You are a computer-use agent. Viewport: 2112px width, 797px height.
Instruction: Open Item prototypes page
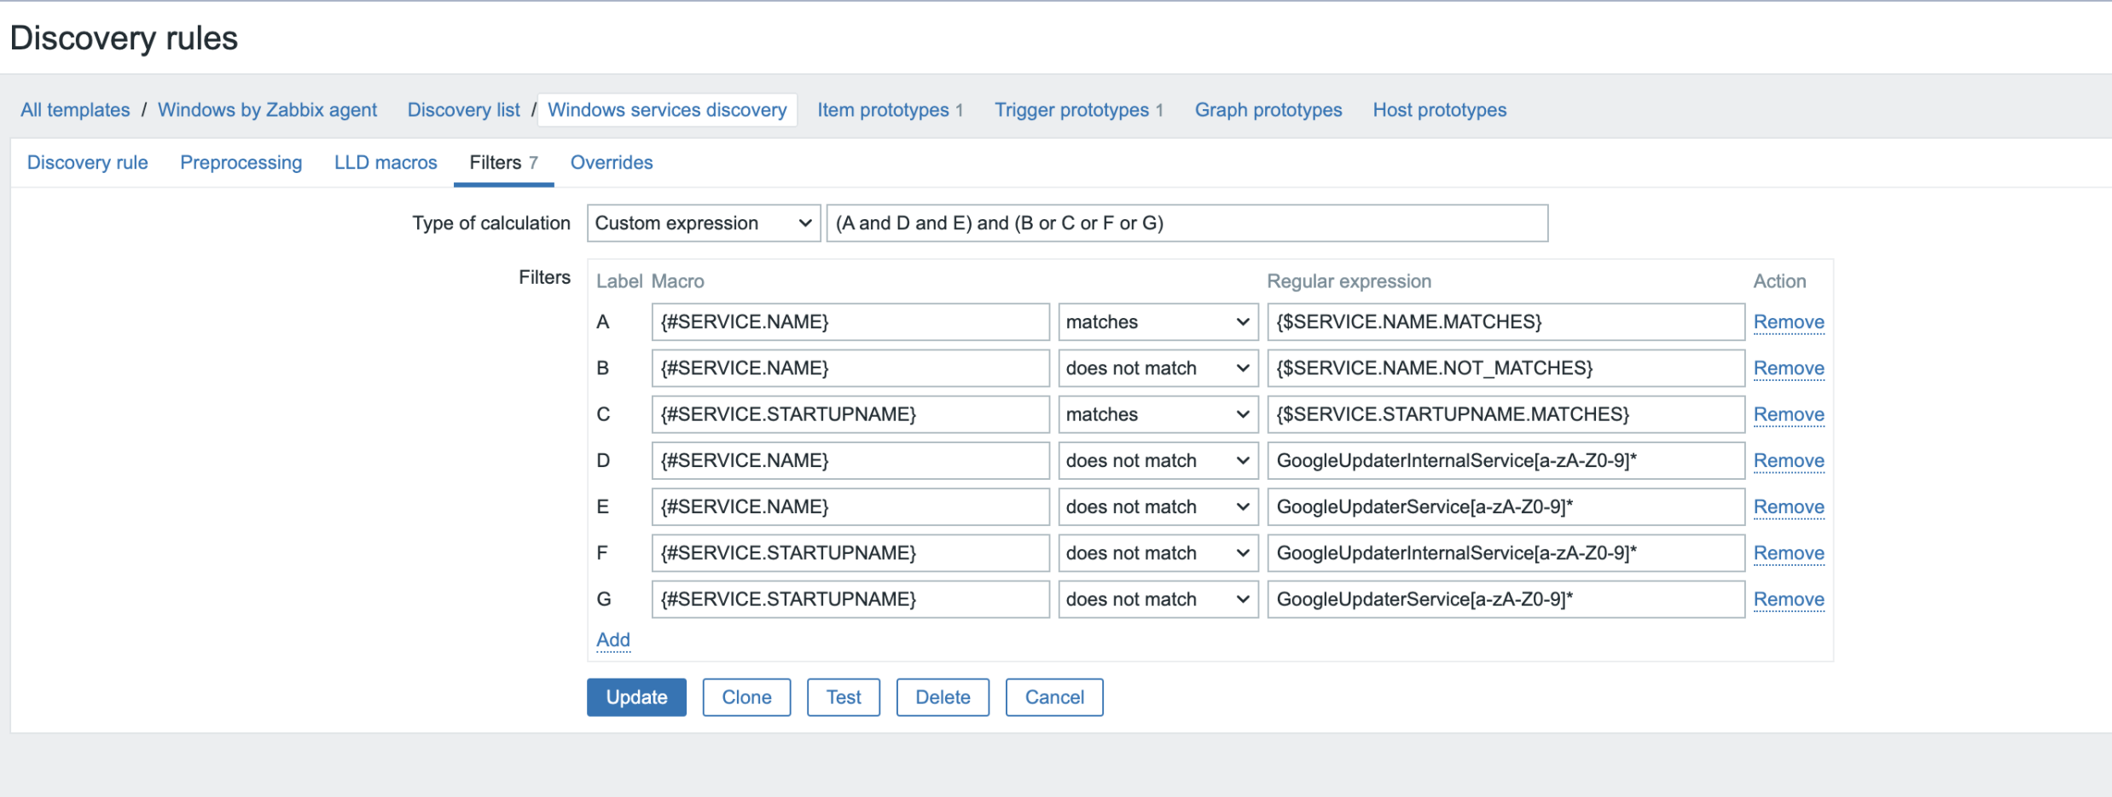883,110
